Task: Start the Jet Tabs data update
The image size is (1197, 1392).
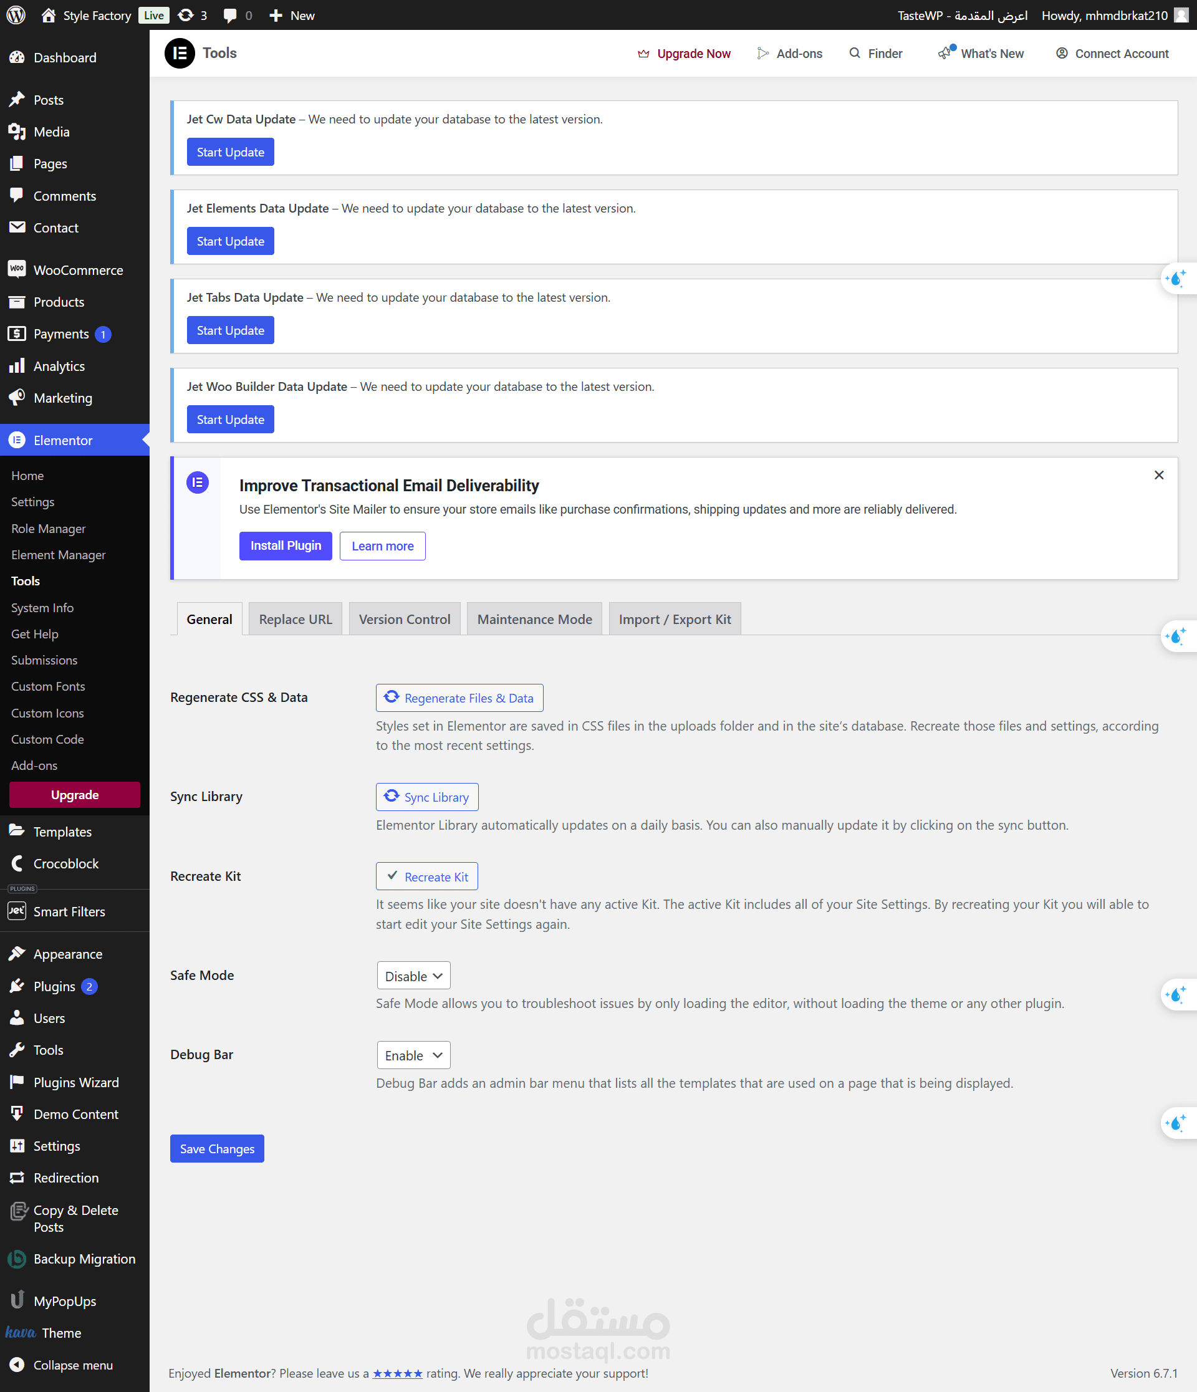Action: (x=231, y=330)
